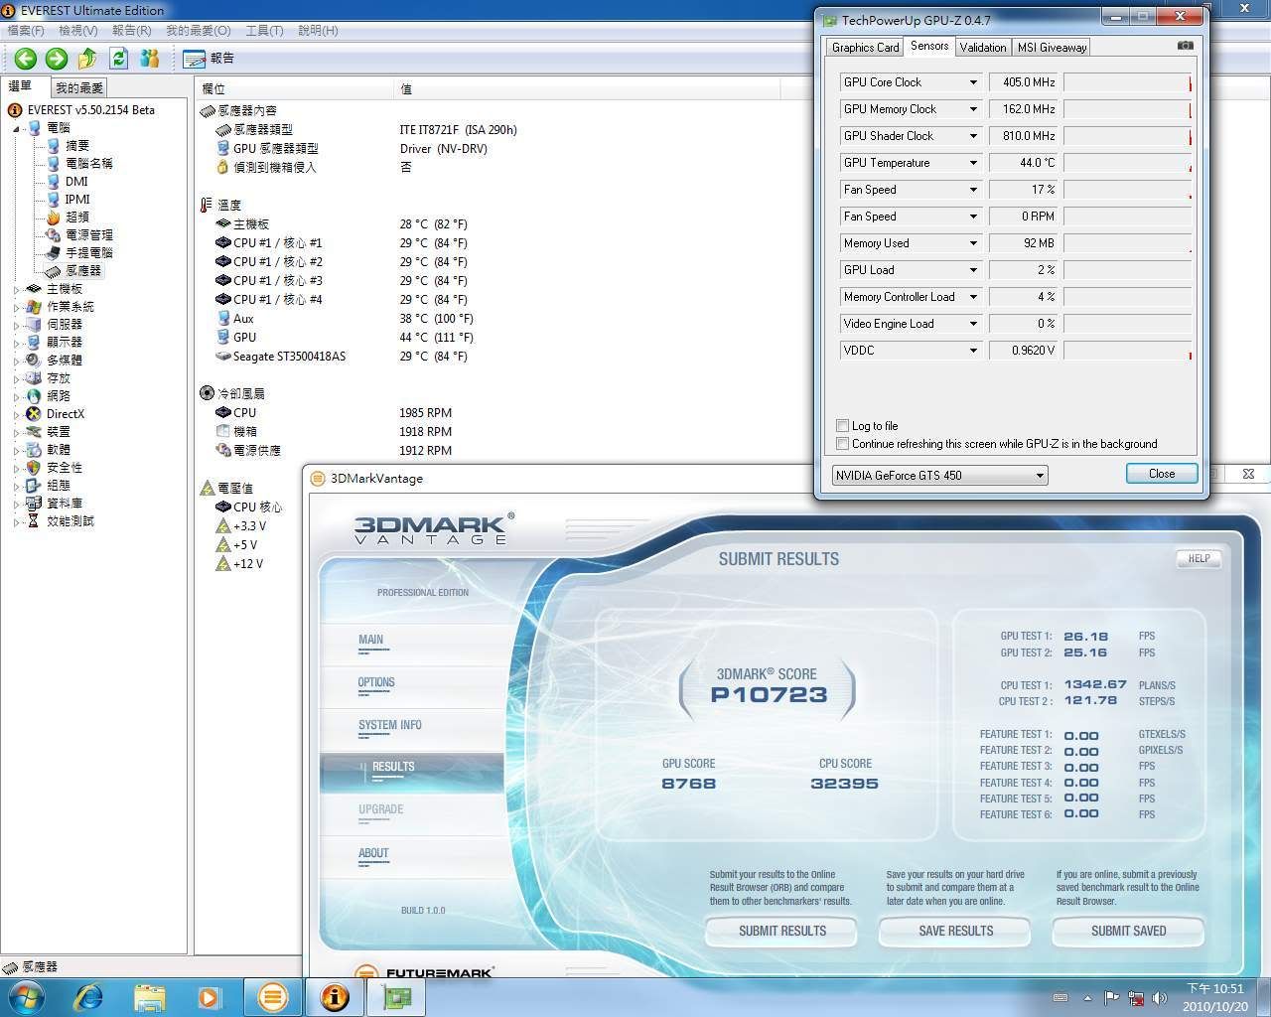The width and height of the screenshot is (1271, 1017).
Task: Select 電源管理 power management tree item
Action: [88, 234]
